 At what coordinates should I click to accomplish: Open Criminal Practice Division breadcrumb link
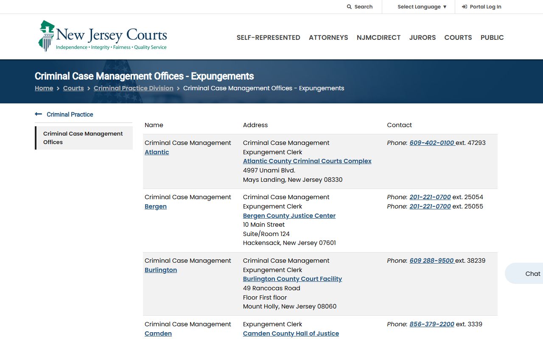tap(134, 88)
